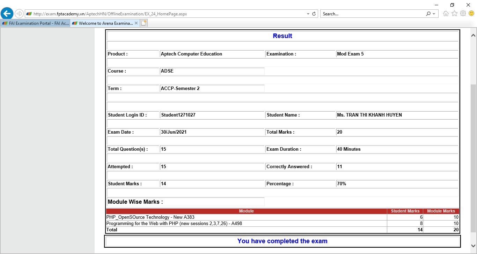
Task: Click the 'ADSE' course value
Action: (167, 71)
